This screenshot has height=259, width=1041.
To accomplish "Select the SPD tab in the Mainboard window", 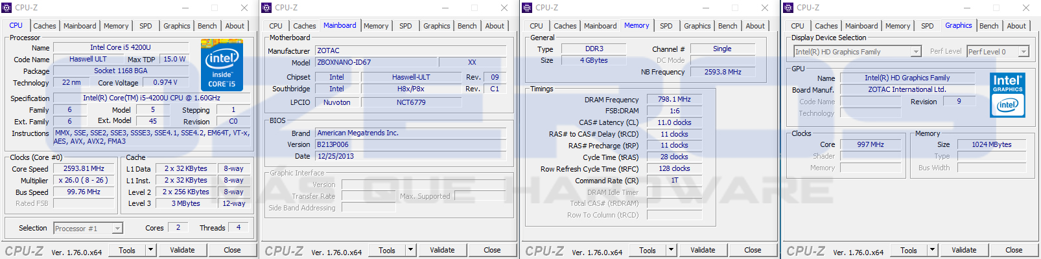I will click(406, 26).
